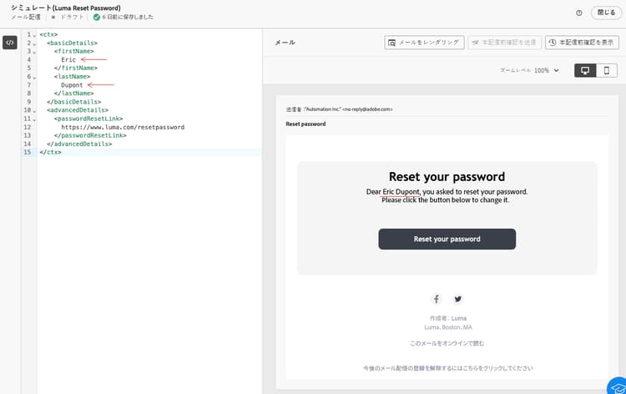Click the send proof button

click(x=505, y=43)
